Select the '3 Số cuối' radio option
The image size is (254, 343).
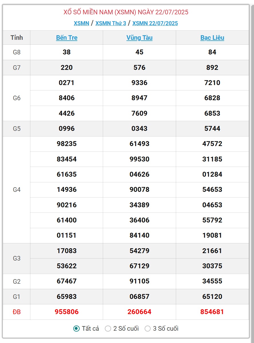click(x=148, y=328)
